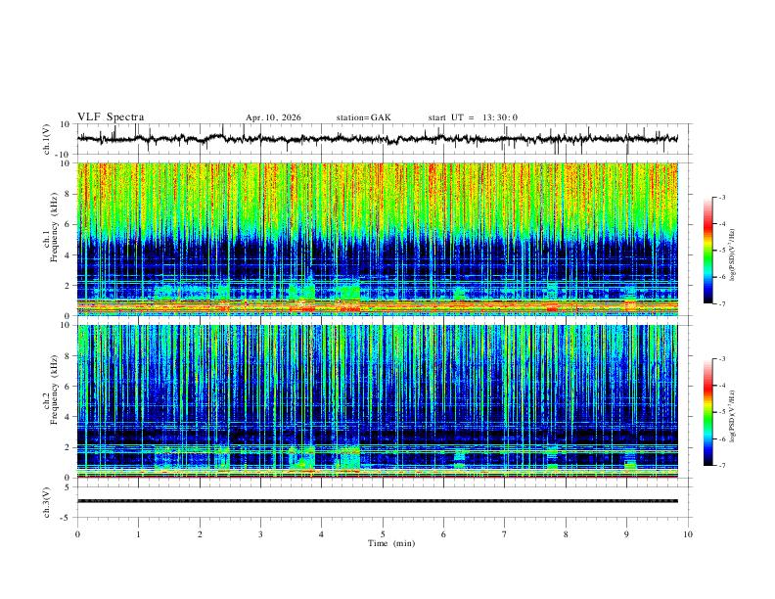Click the ch.1 color bar log(PSD) label
This screenshot has height=599, width=775.
(x=732, y=255)
